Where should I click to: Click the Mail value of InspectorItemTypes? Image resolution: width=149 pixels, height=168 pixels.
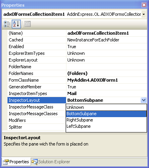(x=107, y=93)
